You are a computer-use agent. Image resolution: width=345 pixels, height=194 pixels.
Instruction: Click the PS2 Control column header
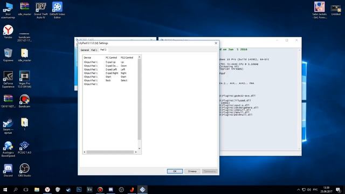[x=128, y=58]
